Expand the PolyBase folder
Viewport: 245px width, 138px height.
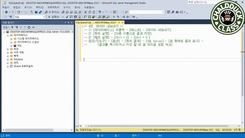pos(8,59)
